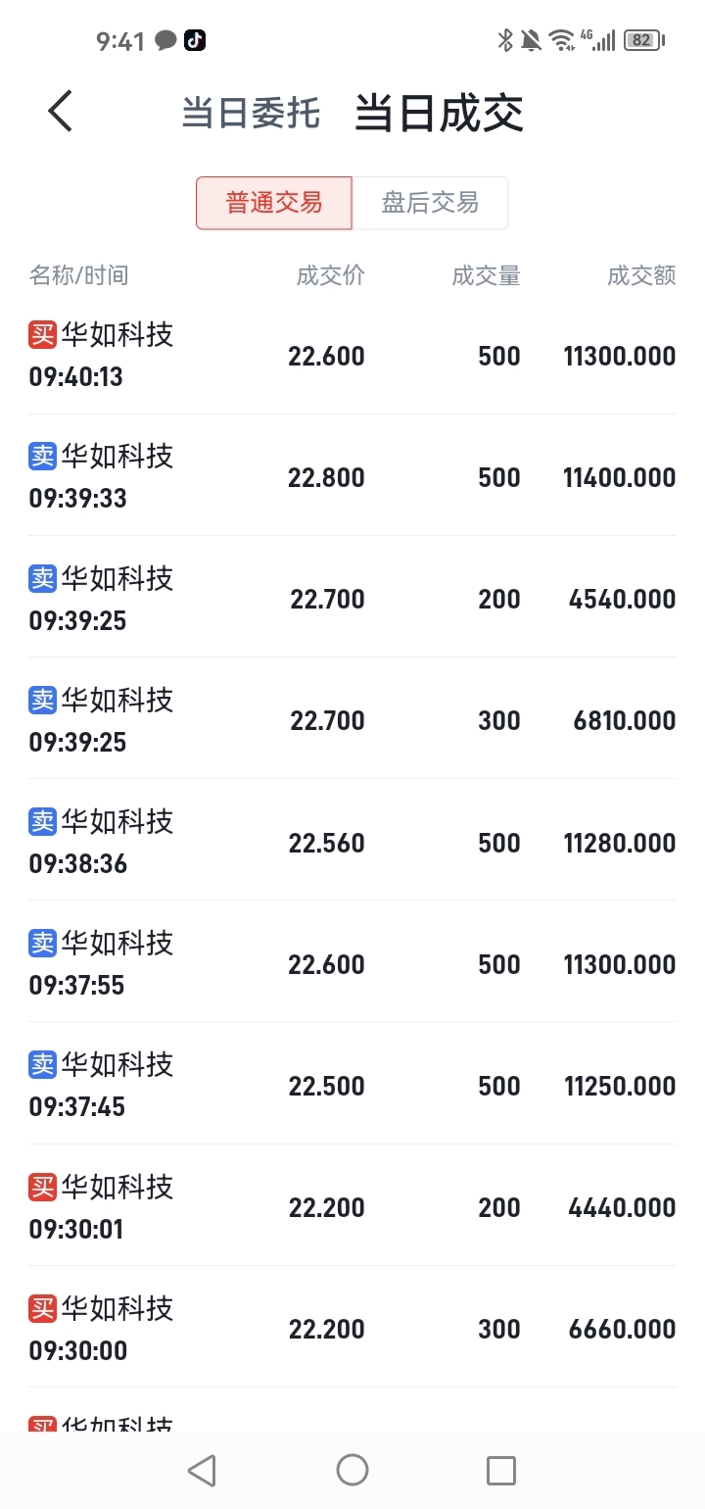Screen dimensions: 705x1509
Task: Switch to 当日委托 tab
Action: pos(251,114)
